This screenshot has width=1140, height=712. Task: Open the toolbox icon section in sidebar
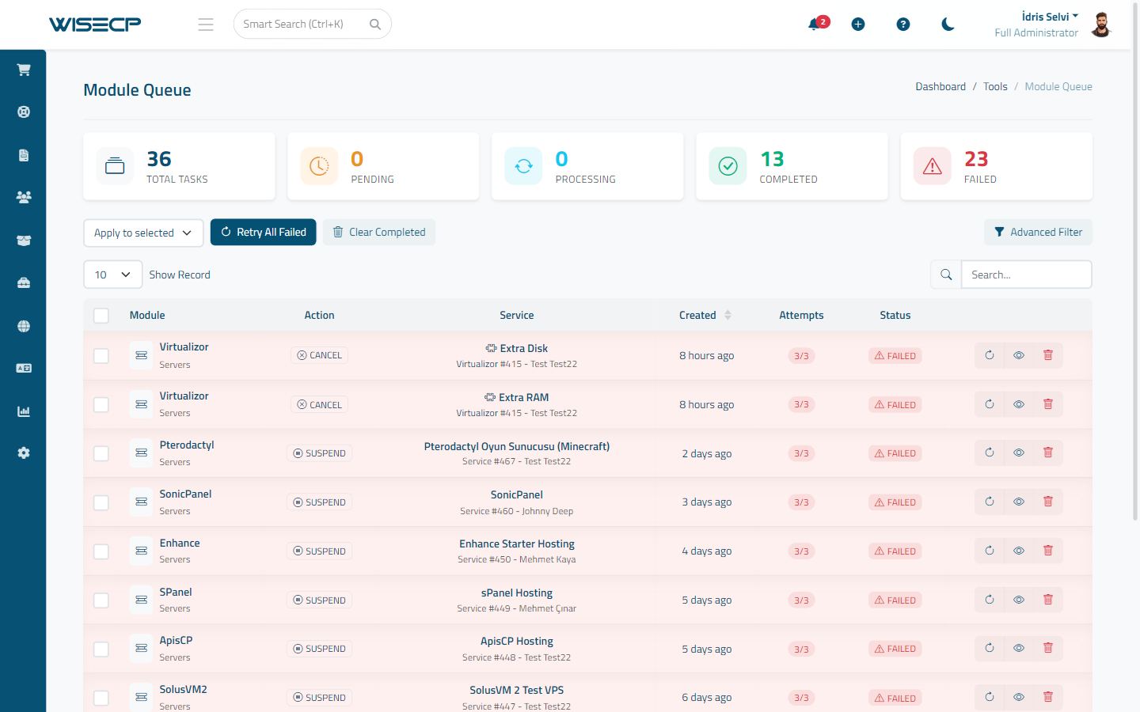tap(24, 283)
